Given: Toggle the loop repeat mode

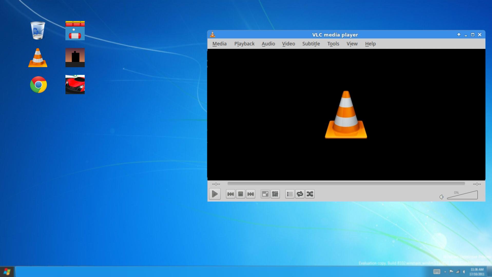Looking at the screenshot, I should click(300, 194).
